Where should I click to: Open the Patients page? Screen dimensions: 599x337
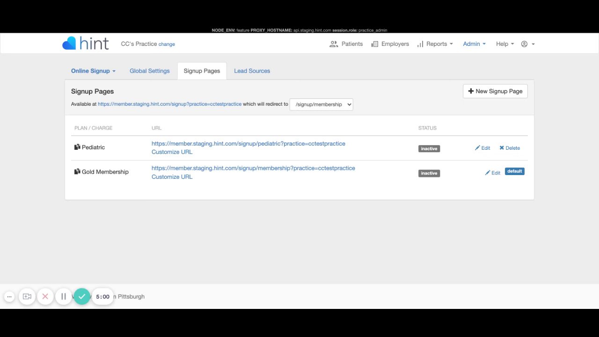346,44
